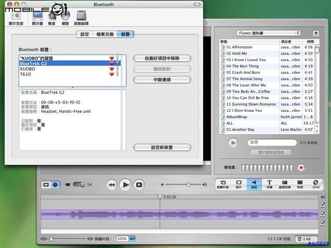Select song 11 Gunning Down Romance
Viewport: 331px width, 248px height.
click(267, 104)
